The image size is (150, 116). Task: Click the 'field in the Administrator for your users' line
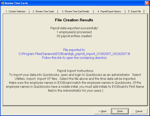click(75, 91)
